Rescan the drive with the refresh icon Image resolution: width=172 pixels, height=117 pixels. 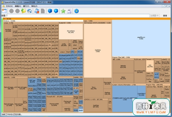pyautogui.click(x=37, y=11)
